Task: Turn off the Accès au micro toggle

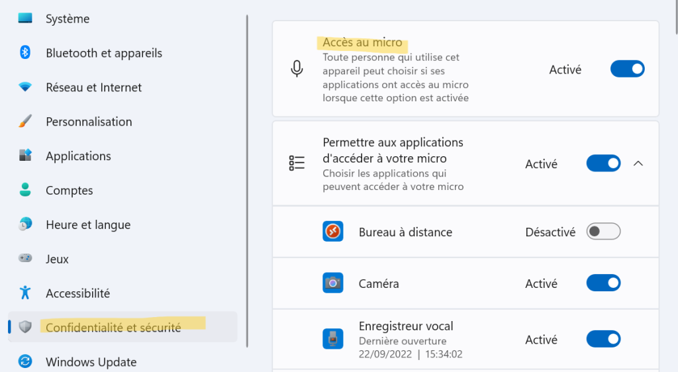Action: (628, 69)
